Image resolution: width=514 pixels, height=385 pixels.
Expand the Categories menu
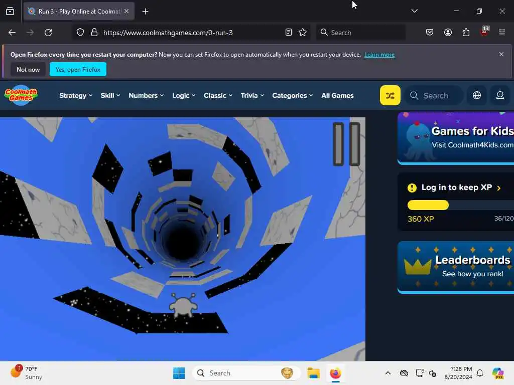293,96
